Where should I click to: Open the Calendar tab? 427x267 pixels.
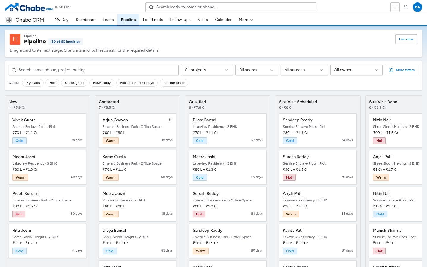pos(223,20)
